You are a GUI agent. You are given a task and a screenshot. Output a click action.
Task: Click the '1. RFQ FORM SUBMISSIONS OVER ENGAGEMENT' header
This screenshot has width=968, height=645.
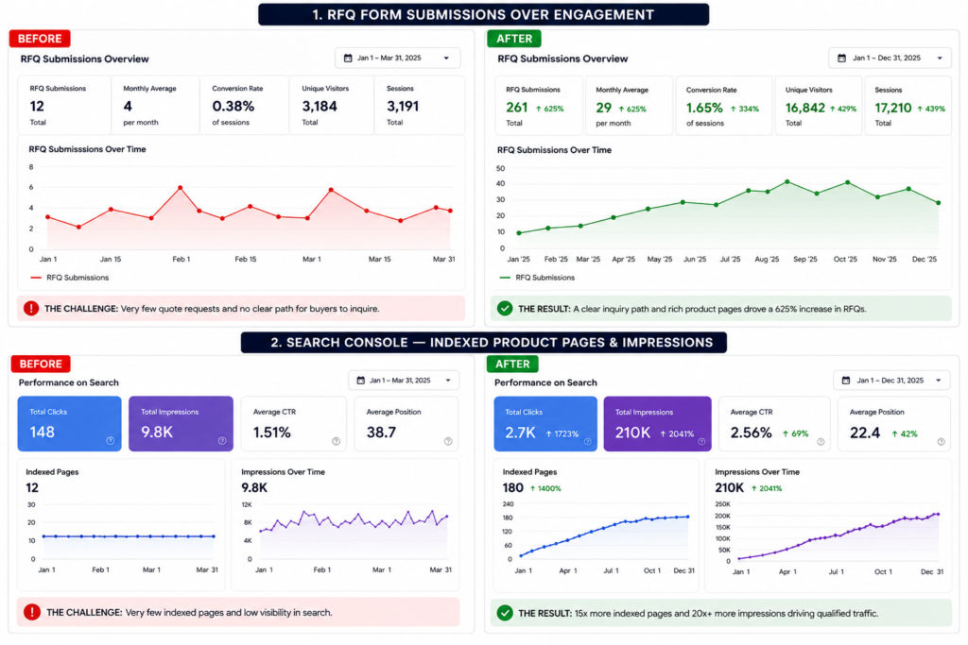(x=483, y=15)
